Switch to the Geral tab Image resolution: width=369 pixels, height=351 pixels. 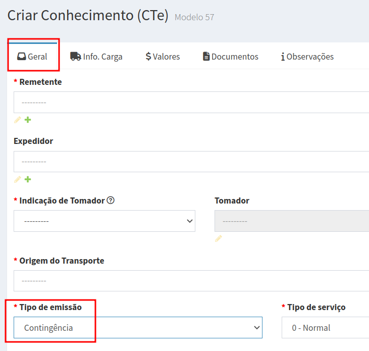point(32,57)
